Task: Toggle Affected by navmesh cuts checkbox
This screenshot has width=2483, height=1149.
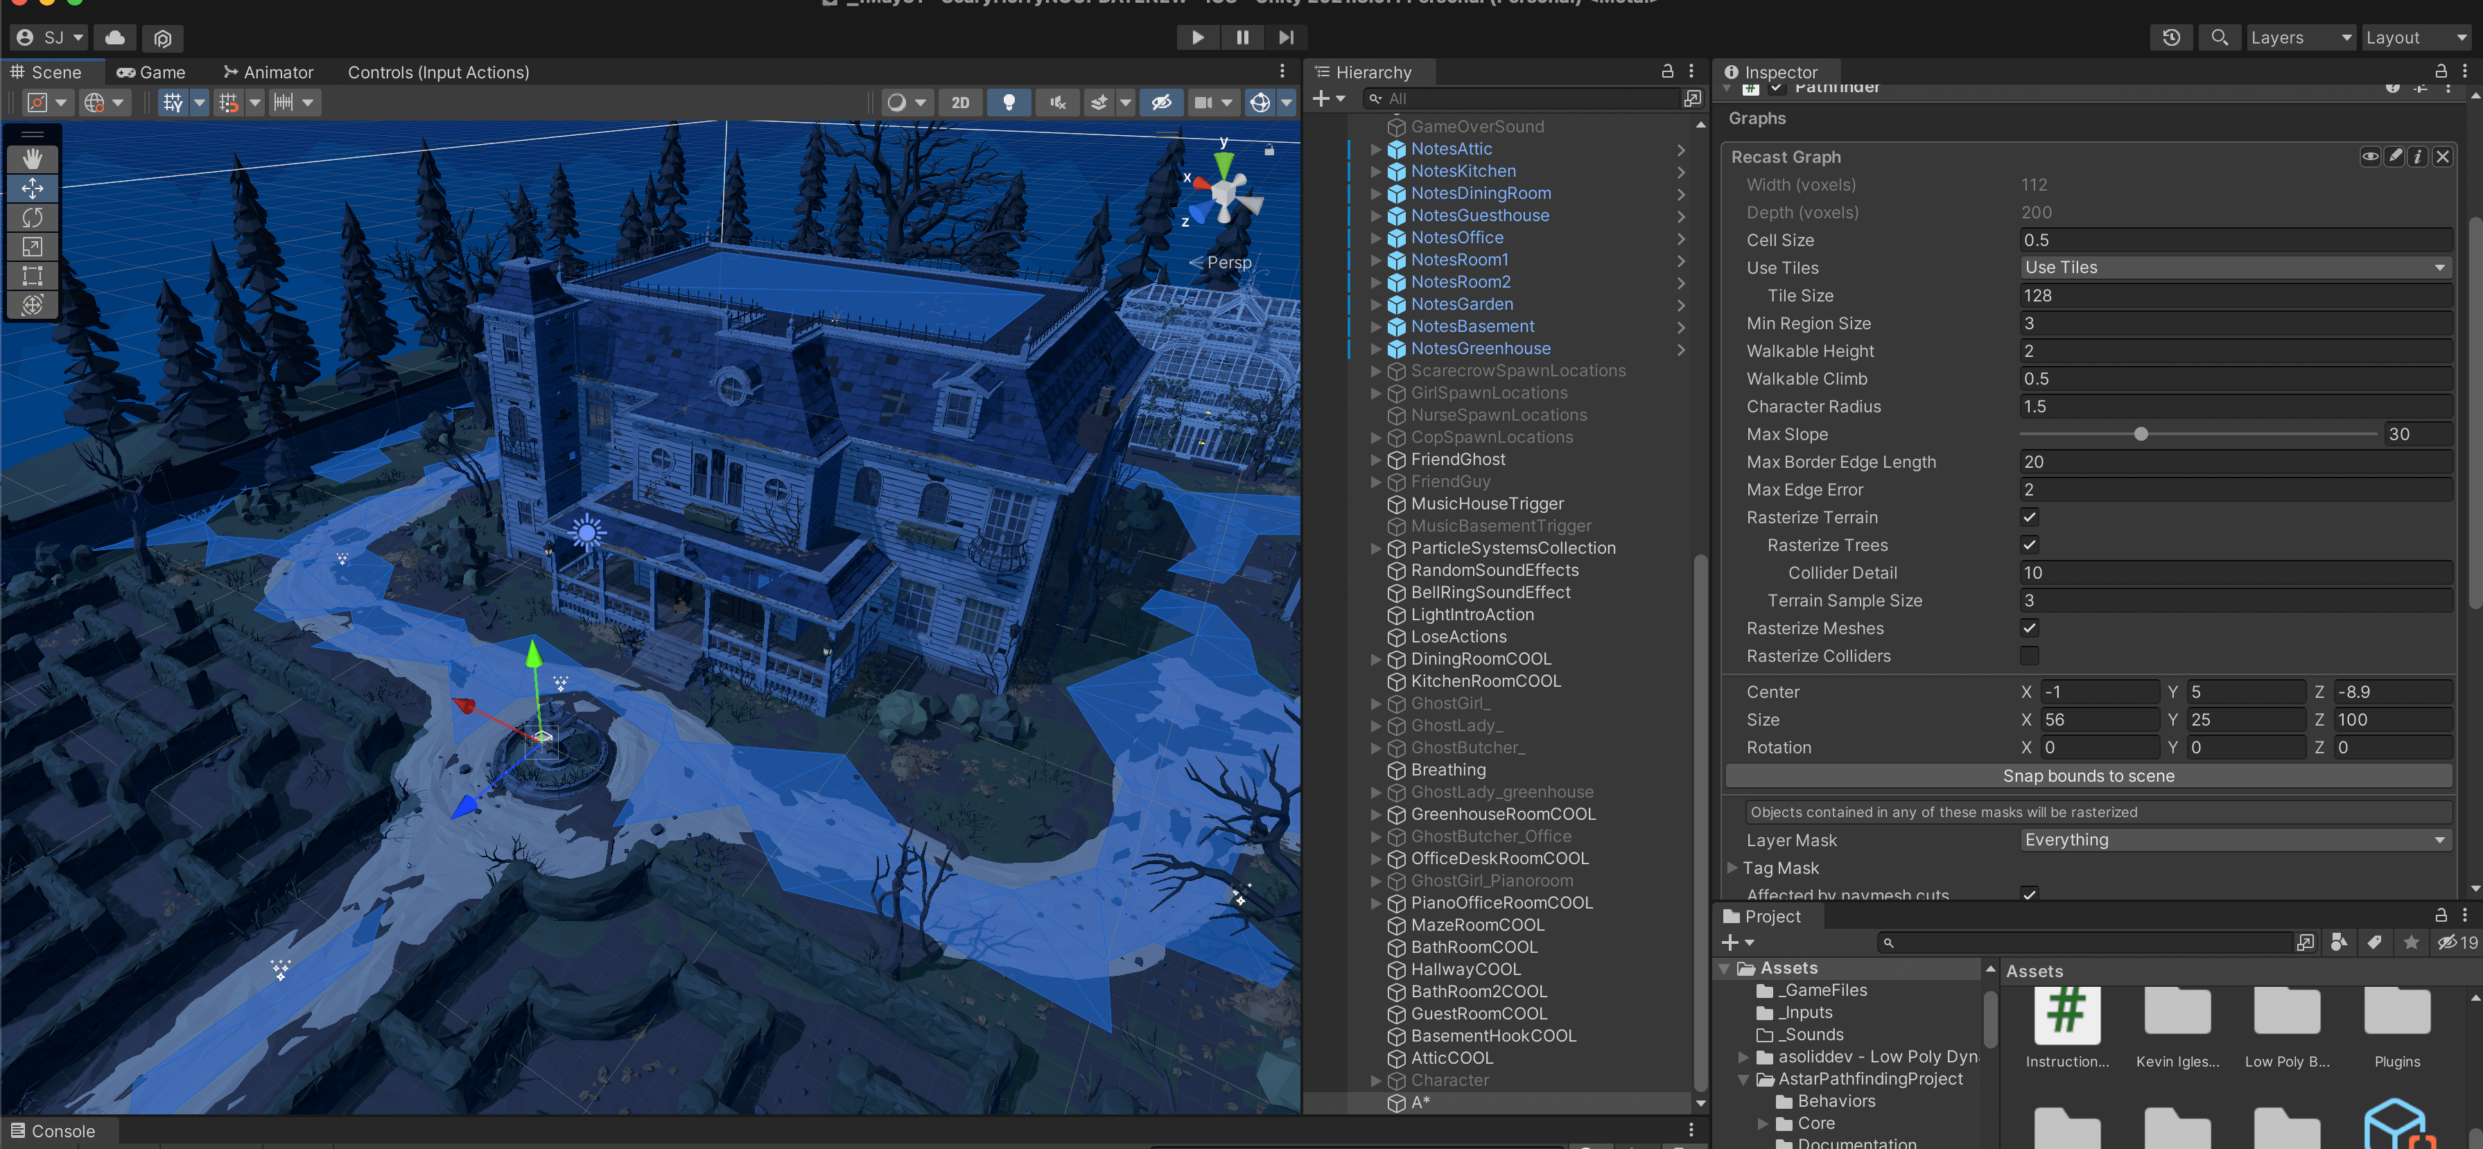Action: [2029, 895]
